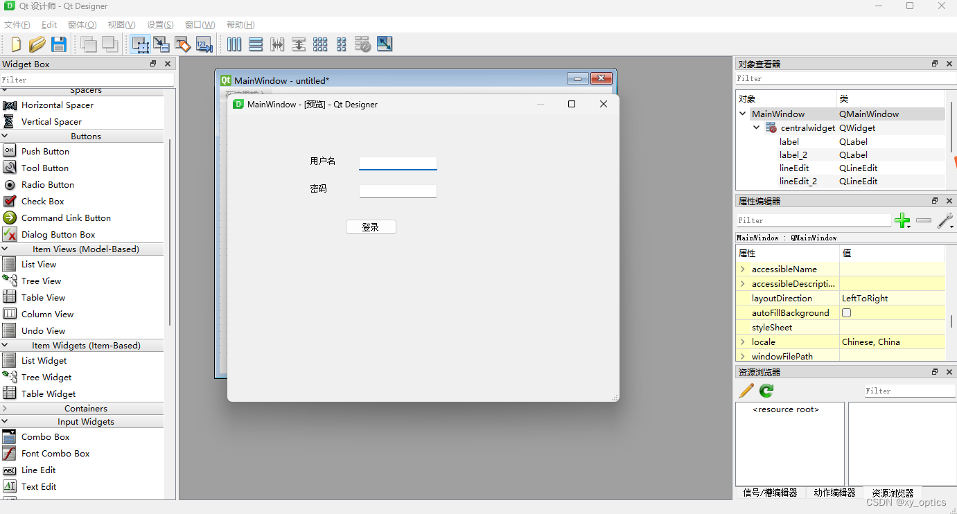Apply grid layout from toolbar
This screenshot has width=957, height=514.
click(x=320, y=44)
